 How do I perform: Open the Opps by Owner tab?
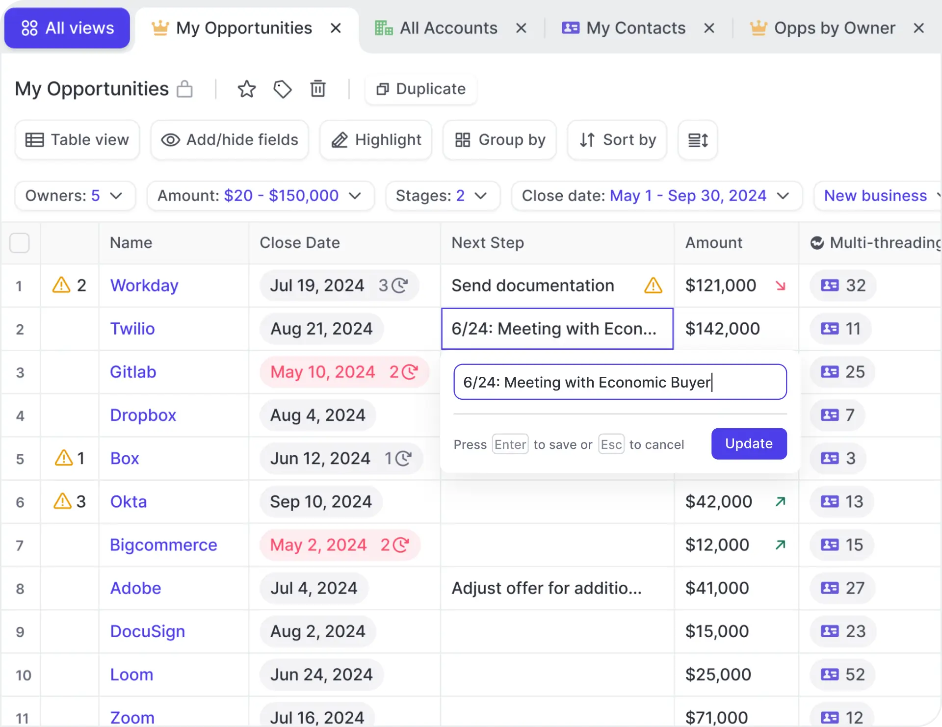833,28
